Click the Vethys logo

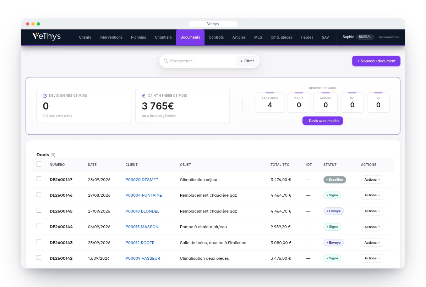pyautogui.click(x=47, y=36)
